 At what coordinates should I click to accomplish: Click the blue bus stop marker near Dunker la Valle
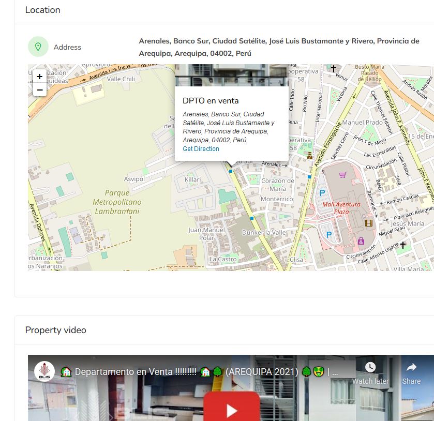[252, 218]
